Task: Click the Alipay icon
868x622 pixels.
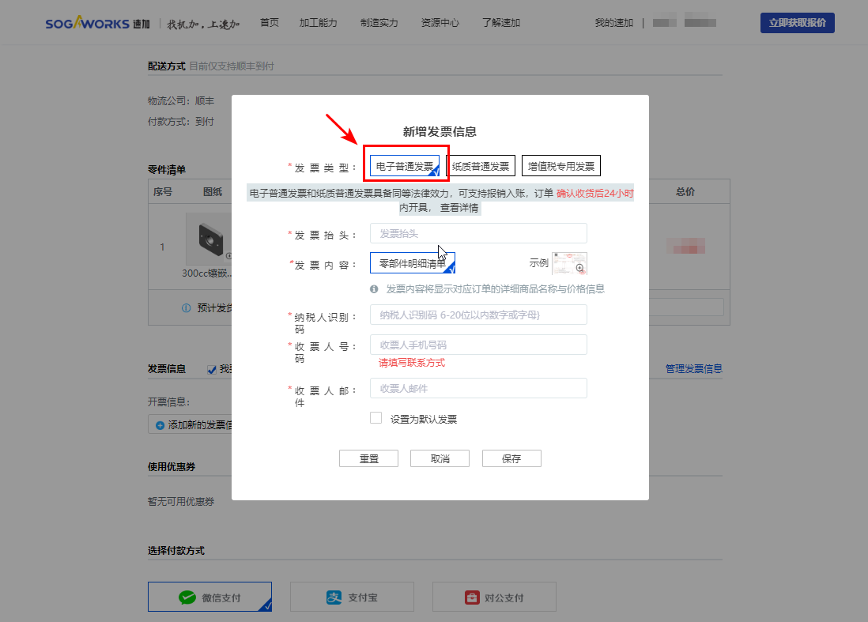Action: click(x=334, y=597)
